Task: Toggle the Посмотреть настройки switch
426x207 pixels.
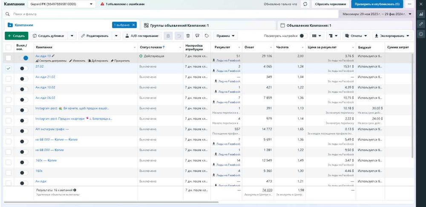Action: point(303,36)
